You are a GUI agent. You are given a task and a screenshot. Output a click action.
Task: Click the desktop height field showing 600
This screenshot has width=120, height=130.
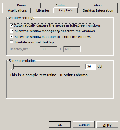(72, 49)
